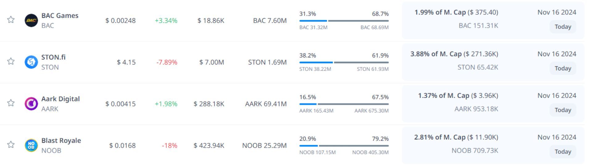Add Blast Royale to favorites star
The image size is (592, 167).
pos(11,145)
